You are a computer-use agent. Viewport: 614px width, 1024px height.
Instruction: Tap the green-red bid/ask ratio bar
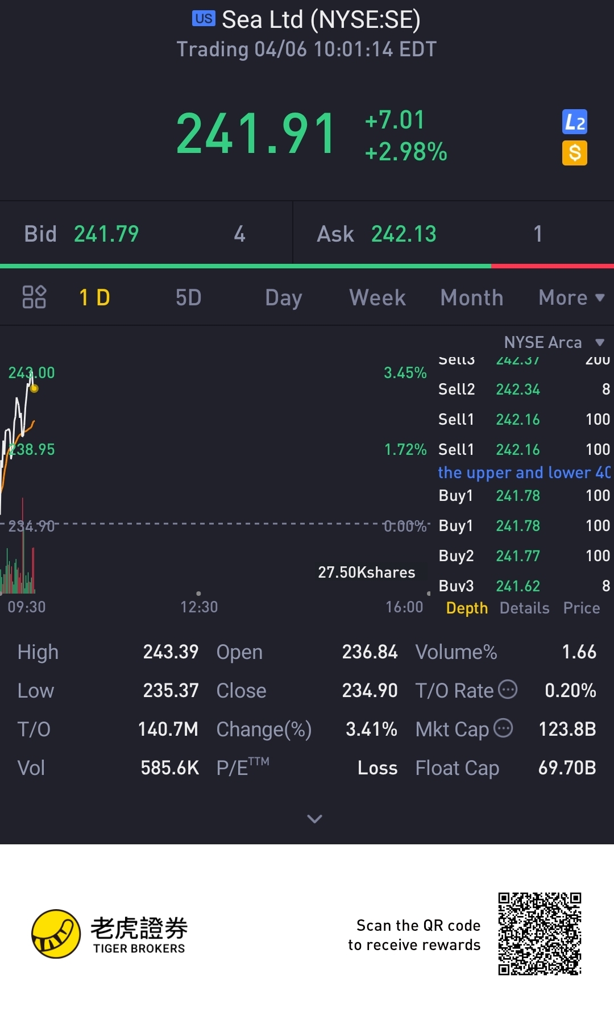(307, 266)
